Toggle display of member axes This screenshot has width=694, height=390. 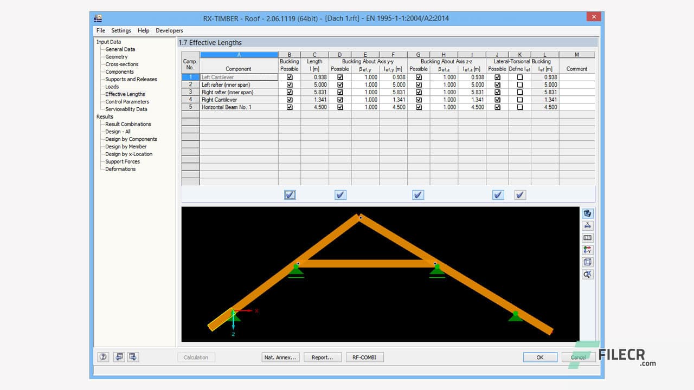coord(587,225)
